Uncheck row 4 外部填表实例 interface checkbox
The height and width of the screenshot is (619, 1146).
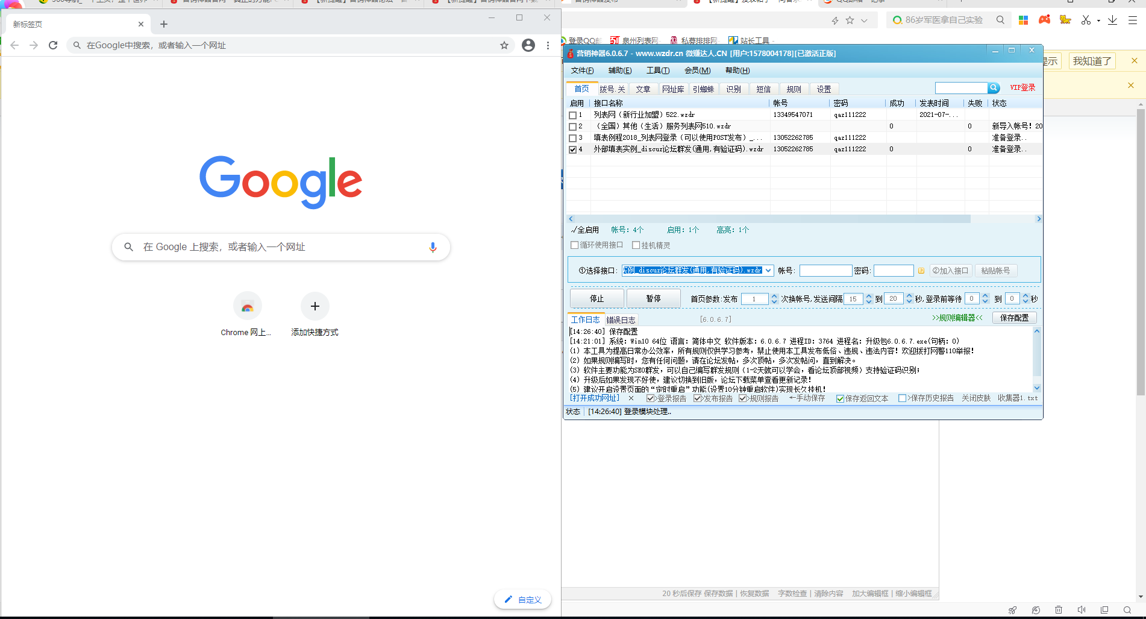pyautogui.click(x=573, y=149)
